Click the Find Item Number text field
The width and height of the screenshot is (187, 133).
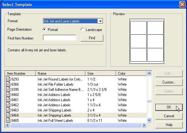(x=60, y=38)
